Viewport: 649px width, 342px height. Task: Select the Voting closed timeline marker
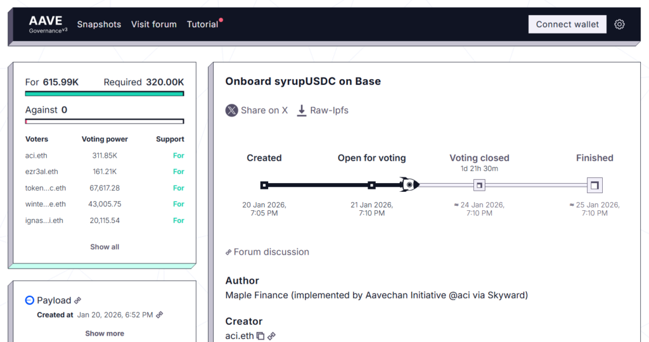pyautogui.click(x=479, y=186)
